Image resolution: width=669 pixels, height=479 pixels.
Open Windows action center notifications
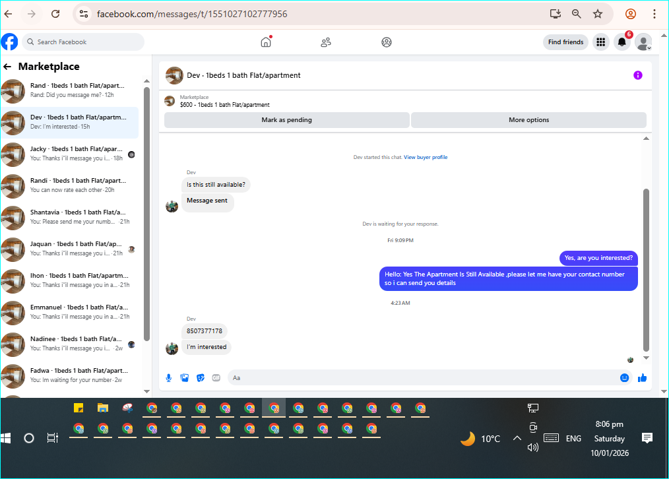pos(647,438)
